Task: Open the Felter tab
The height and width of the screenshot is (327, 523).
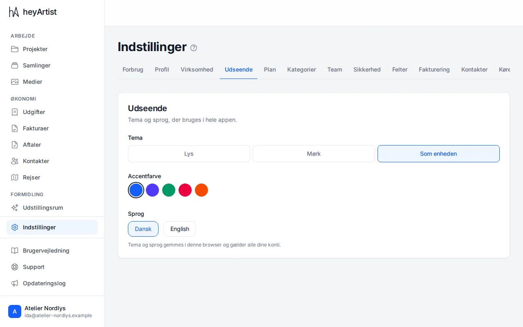Action: [400, 69]
